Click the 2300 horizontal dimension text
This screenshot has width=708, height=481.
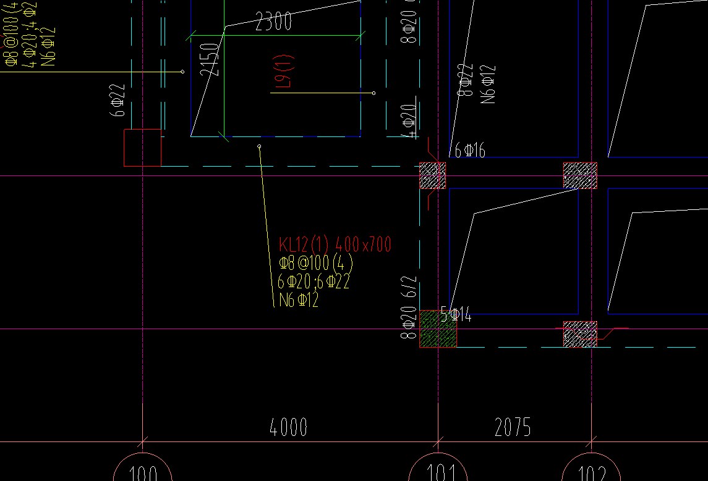273,21
